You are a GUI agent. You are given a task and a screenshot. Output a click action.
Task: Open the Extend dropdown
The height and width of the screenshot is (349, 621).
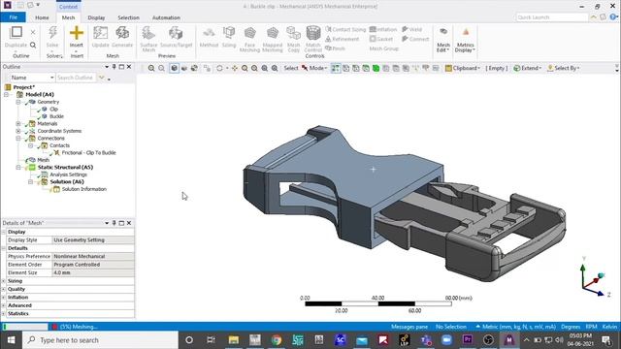pyautogui.click(x=528, y=68)
